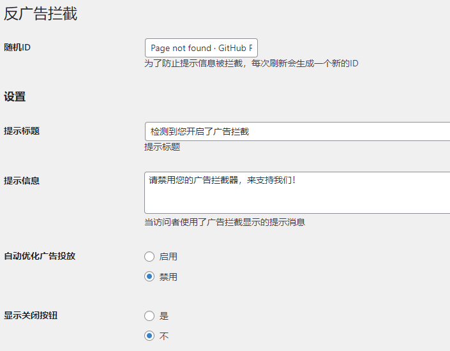Click the 反广告拦截 page heading
The image size is (450, 351).
click(x=40, y=14)
